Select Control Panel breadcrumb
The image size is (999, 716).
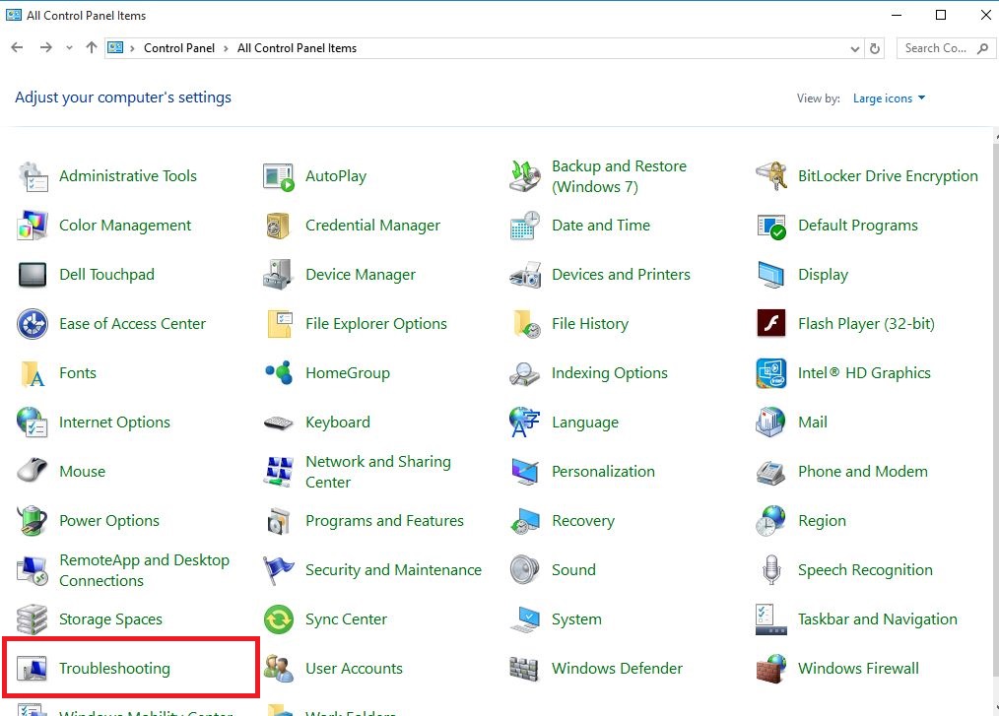pos(179,48)
